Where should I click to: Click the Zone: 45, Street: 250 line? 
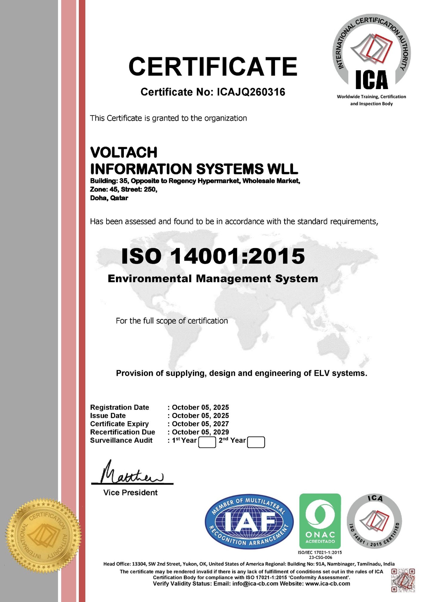point(124,189)
